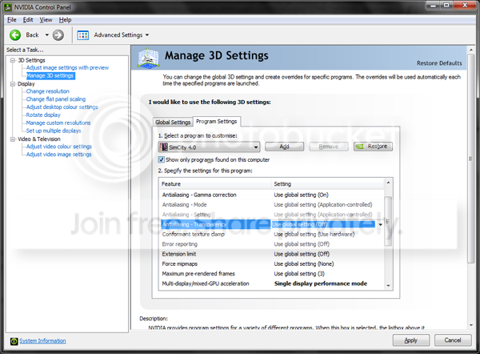Open Change flat panel scaling task
Screen dimensions: 480x354
[56, 99]
